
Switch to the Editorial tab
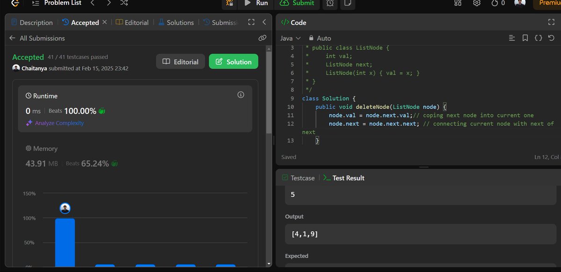136,22
